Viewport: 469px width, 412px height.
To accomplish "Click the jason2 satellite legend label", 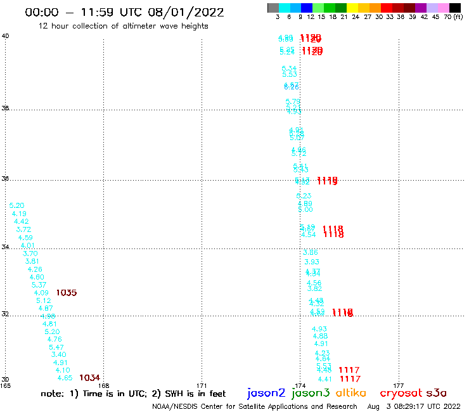I will (266, 393).
